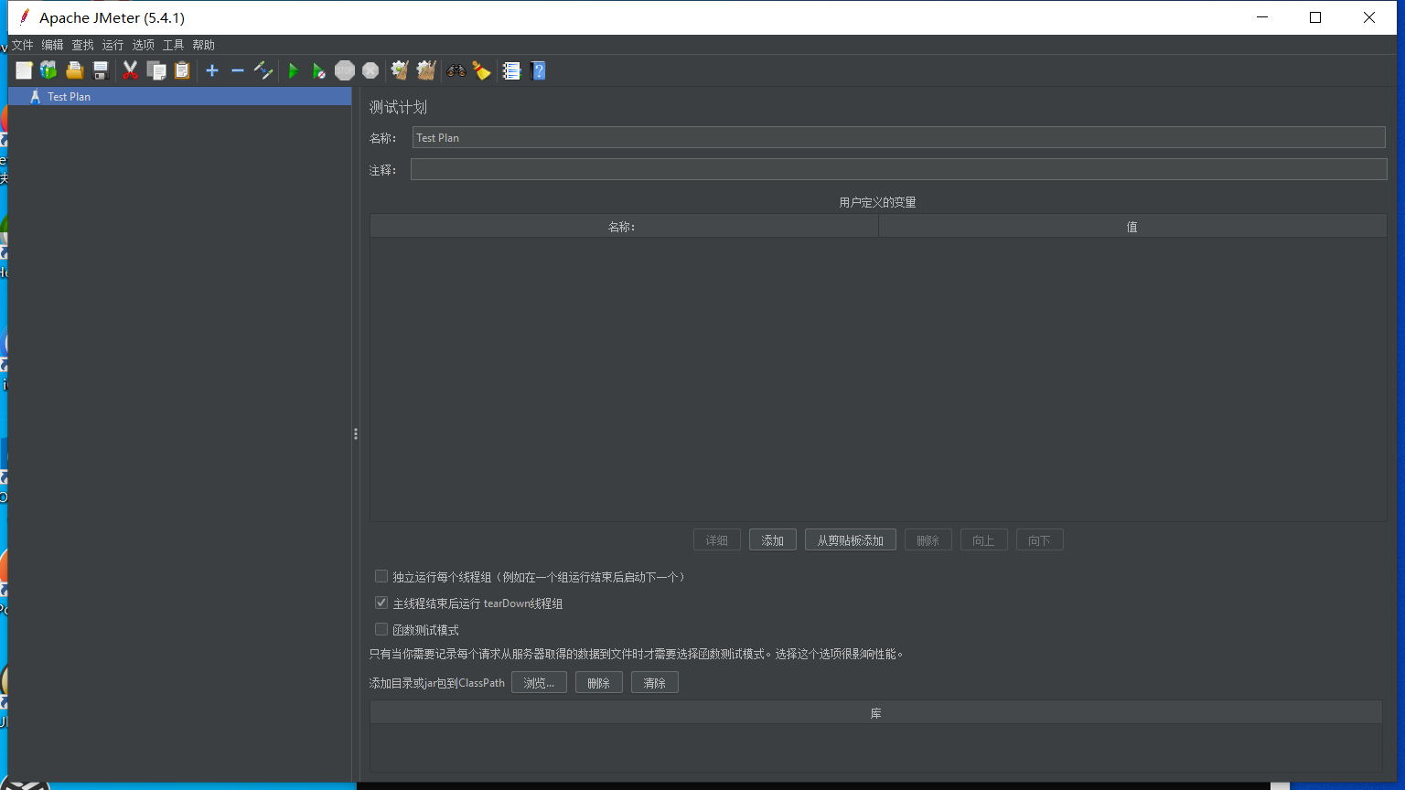1405x790 pixels.
Task: Click the split pane divider handle dots
Action: pos(355,433)
